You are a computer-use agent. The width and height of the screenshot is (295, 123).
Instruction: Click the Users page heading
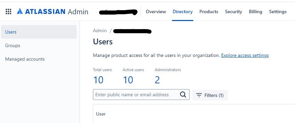coord(103,42)
